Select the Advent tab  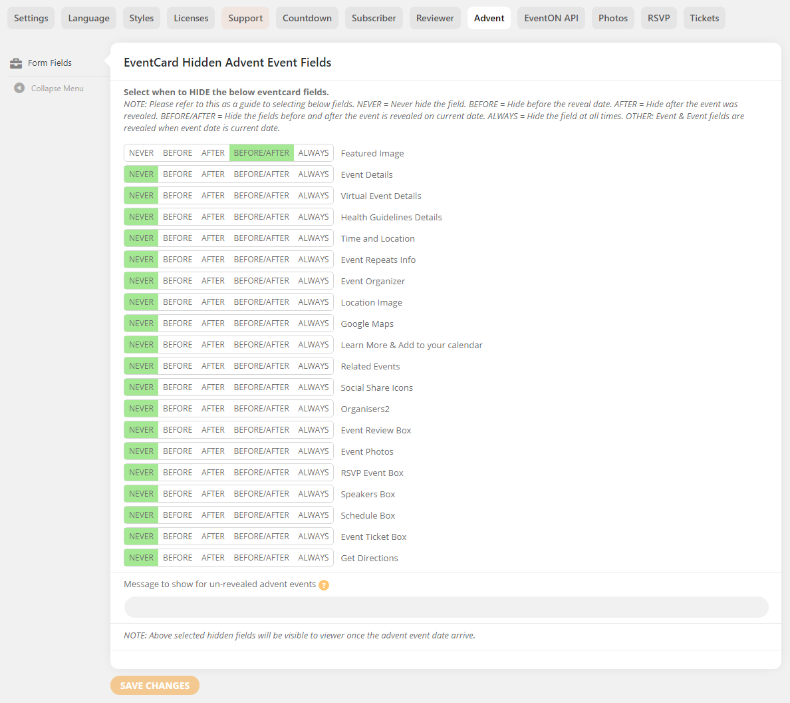tap(489, 18)
